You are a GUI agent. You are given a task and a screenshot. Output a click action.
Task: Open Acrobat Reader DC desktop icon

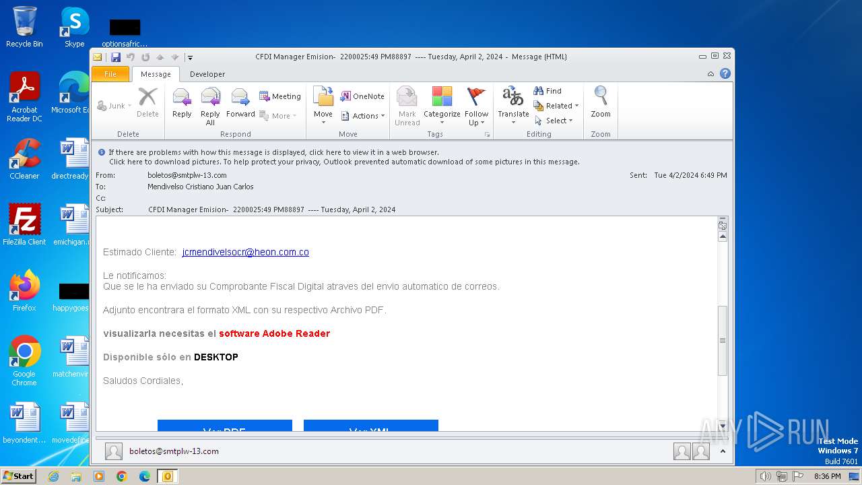click(24, 97)
